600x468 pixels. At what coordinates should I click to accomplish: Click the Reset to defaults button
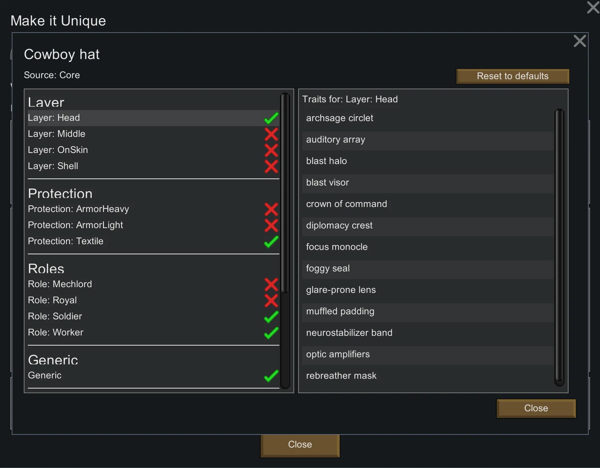coord(512,76)
